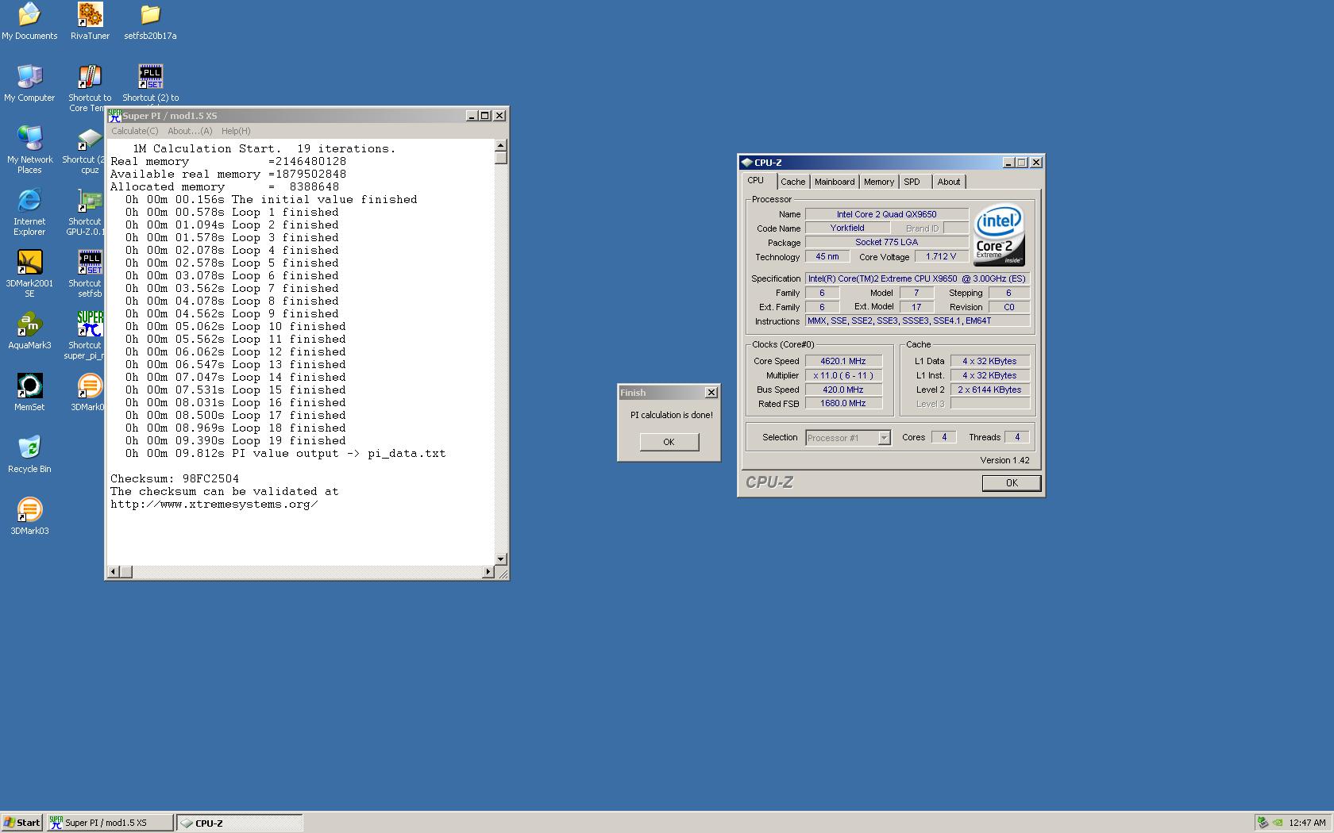Click the http://www.xtremesystems.org/ text line
The height and width of the screenshot is (833, 1334).
click(x=214, y=504)
